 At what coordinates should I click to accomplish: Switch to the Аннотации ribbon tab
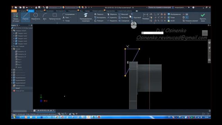click(40, 11)
